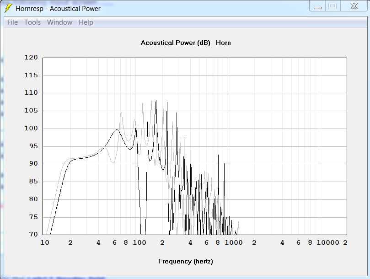This screenshot has height=279, width=370.
Task: Click the 115 dB y-axis label
Action: [x=31, y=75]
